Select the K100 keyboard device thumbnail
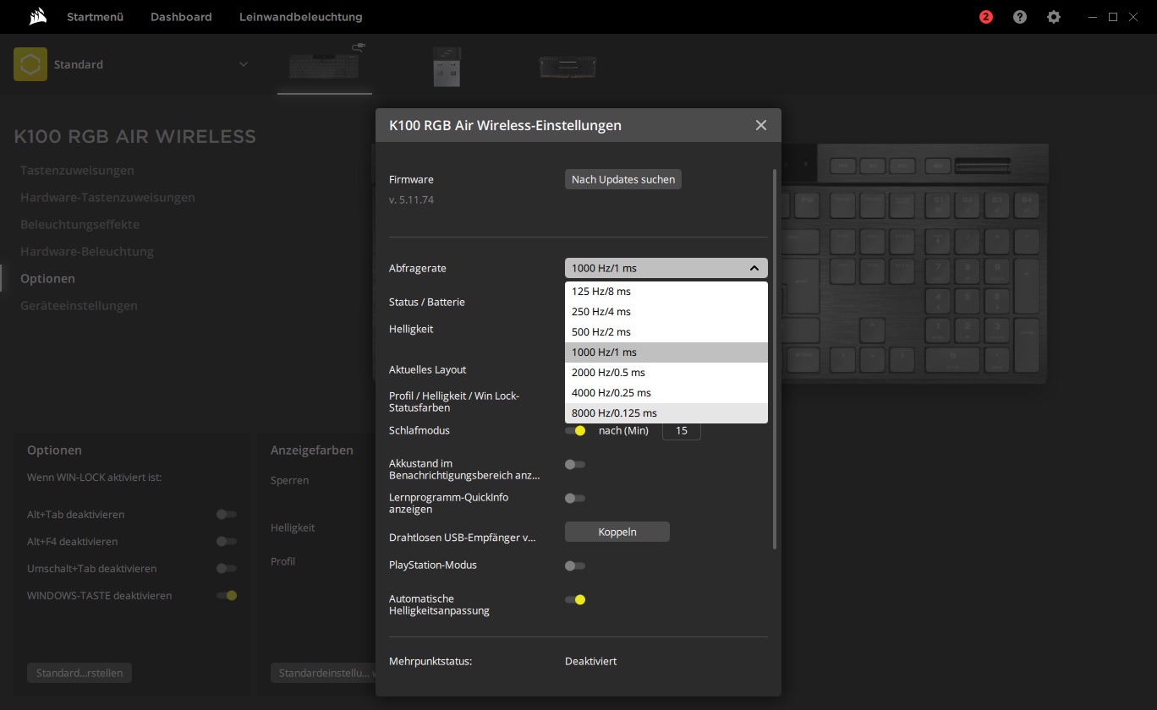 (325, 65)
